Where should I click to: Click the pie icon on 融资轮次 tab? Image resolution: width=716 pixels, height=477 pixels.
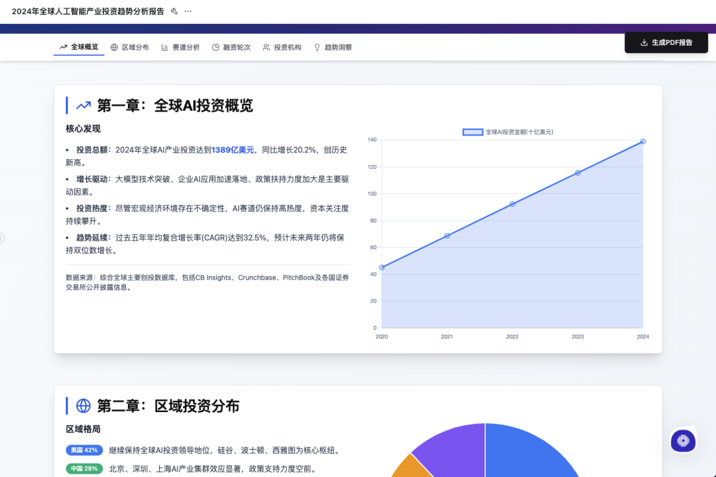[x=215, y=48]
